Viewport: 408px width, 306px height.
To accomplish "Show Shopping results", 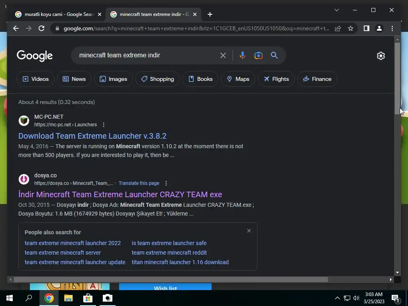I will [157, 79].
